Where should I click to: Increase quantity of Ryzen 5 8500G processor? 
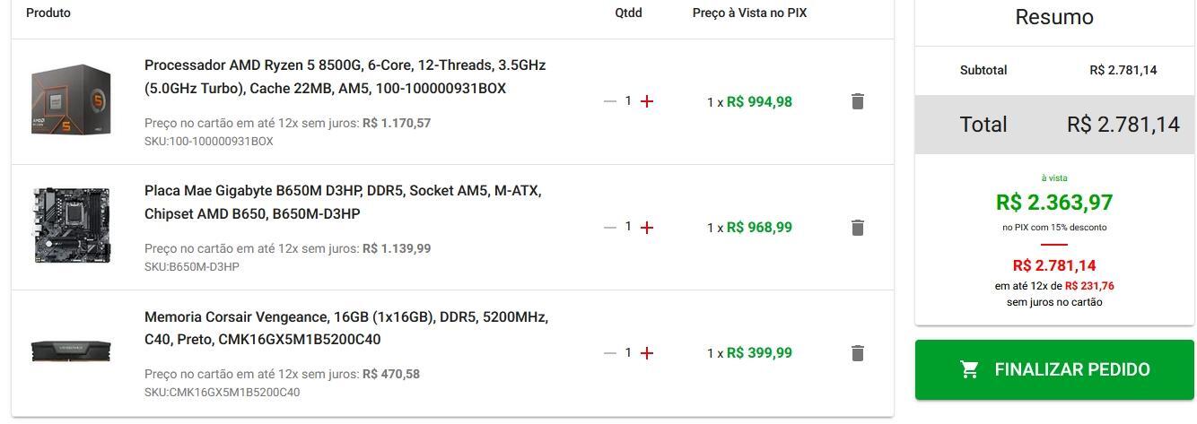click(x=647, y=101)
